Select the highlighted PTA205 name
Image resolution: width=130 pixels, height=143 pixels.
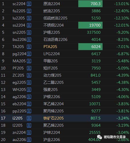click(x=50, y=47)
